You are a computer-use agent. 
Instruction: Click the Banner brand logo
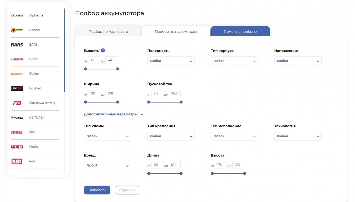coord(17,30)
